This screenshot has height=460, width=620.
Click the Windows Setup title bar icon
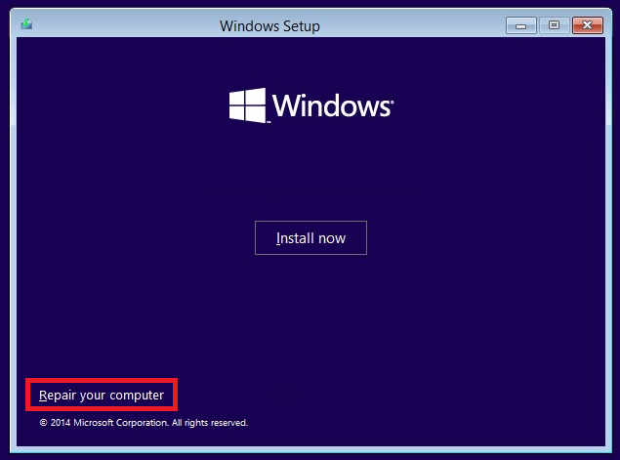(26, 24)
